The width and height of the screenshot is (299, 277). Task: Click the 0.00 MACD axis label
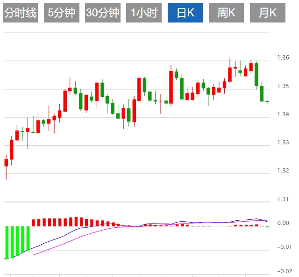(x=283, y=223)
